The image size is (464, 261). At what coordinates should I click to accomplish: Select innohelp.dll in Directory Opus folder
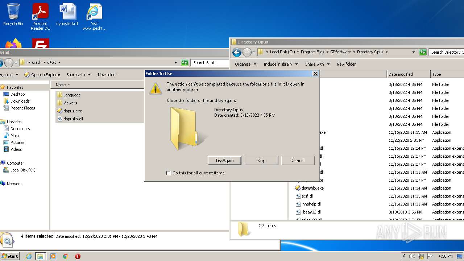[x=311, y=204]
